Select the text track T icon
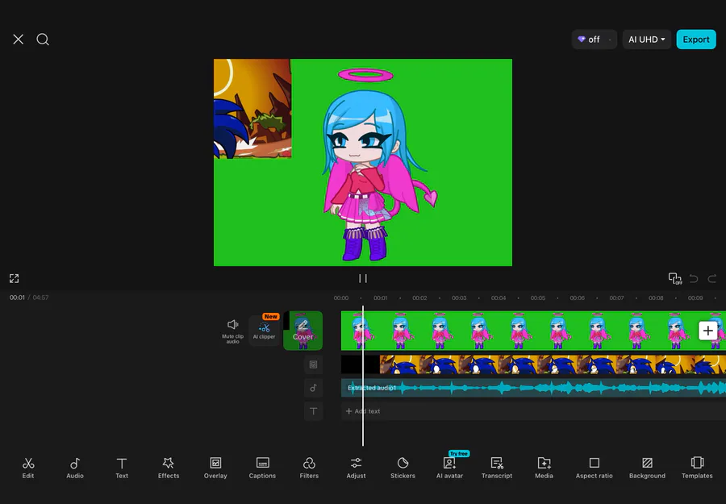 tap(314, 411)
